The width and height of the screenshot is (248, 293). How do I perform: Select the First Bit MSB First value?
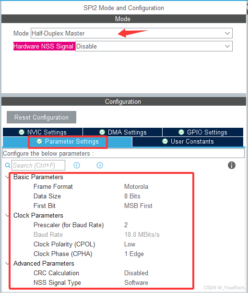pos(138,206)
